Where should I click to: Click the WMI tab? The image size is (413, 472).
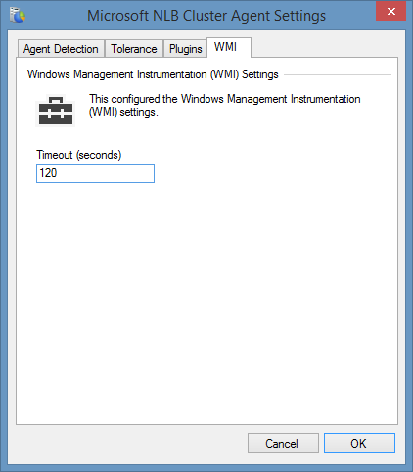(x=229, y=47)
